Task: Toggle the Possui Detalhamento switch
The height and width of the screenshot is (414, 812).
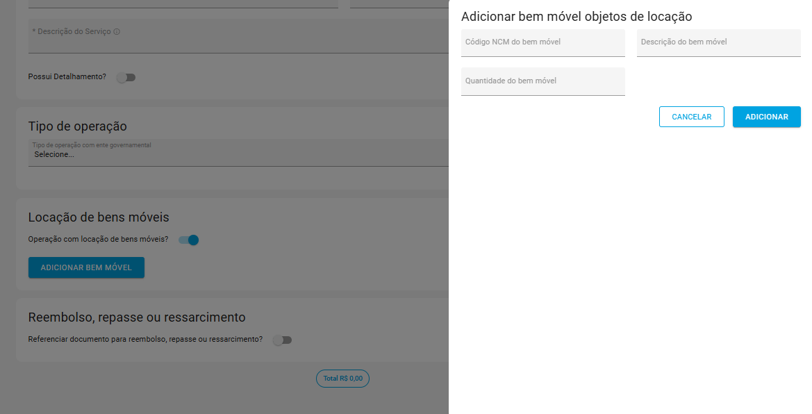Action: [126, 77]
